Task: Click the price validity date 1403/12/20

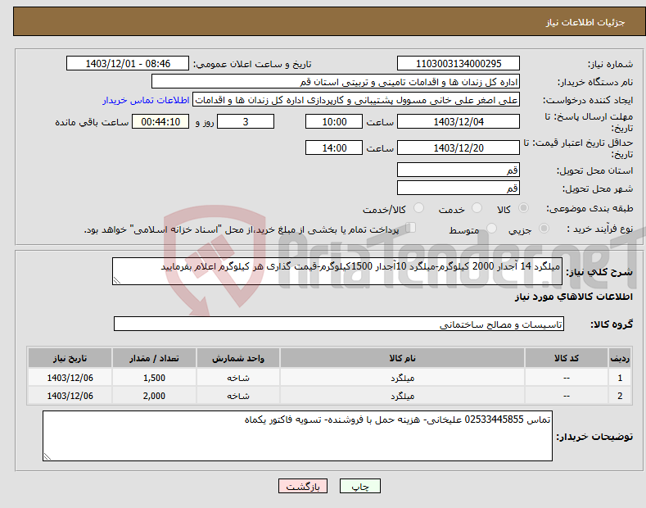Action: [459, 147]
